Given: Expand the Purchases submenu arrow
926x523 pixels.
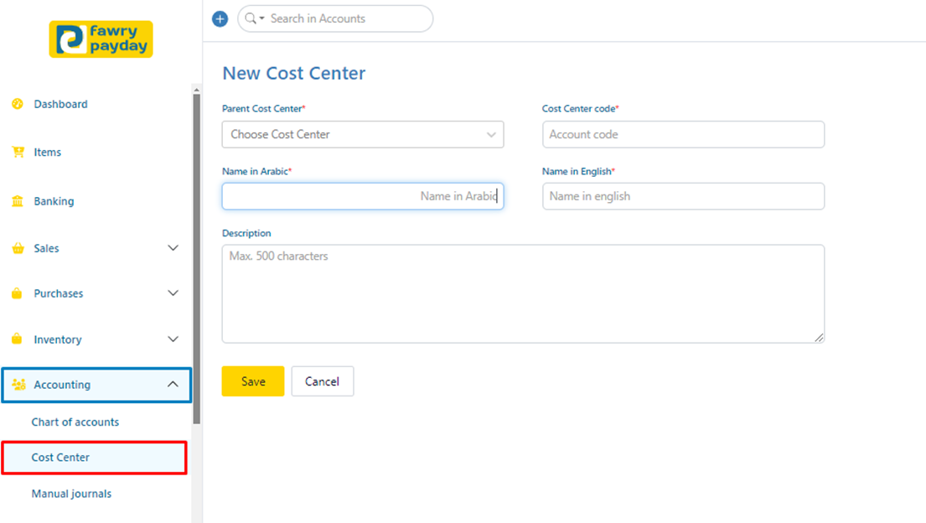Looking at the screenshot, I should point(173,293).
